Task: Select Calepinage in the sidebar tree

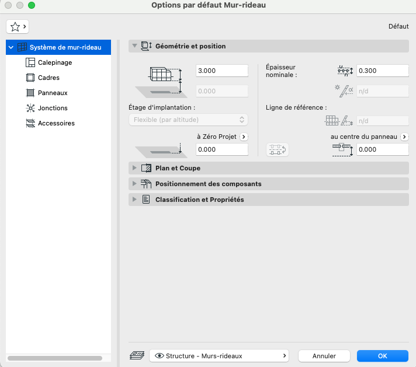Action: click(55, 62)
